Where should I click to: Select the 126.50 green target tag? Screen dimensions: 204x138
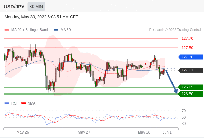click(191, 94)
